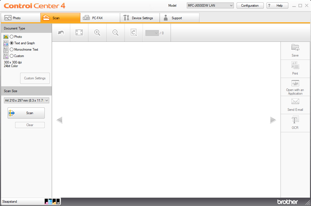This screenshot has width=311, height=206.
Task: Click the 300 x 300 dpi text
Action: (x=13, y=62)
